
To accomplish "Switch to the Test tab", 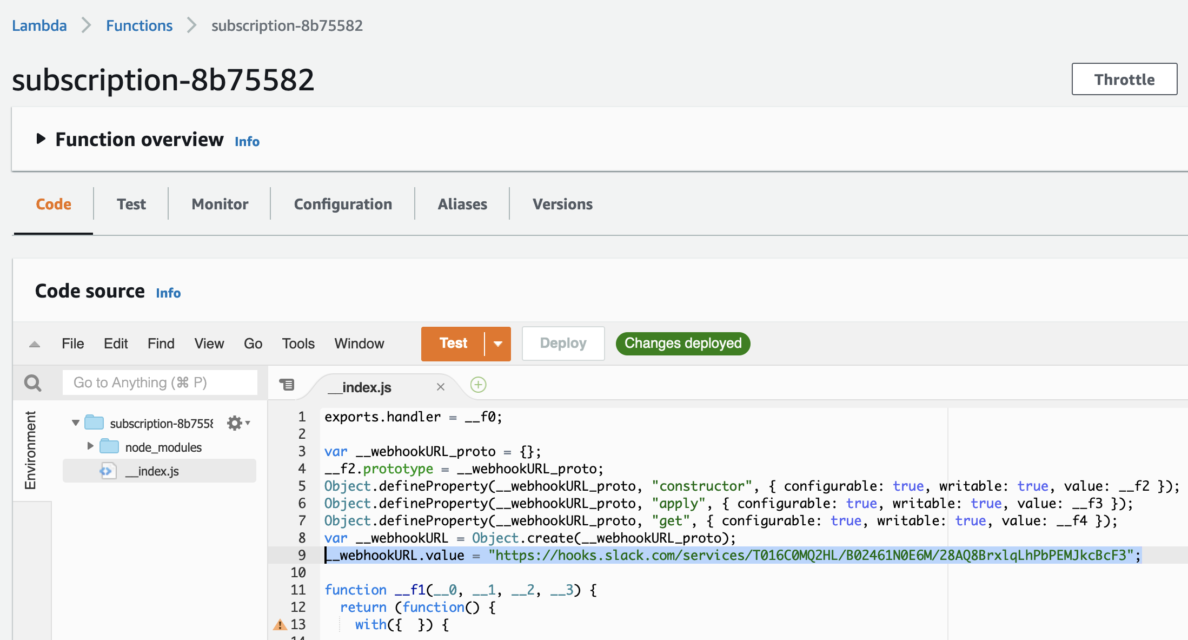I will 131,204.
